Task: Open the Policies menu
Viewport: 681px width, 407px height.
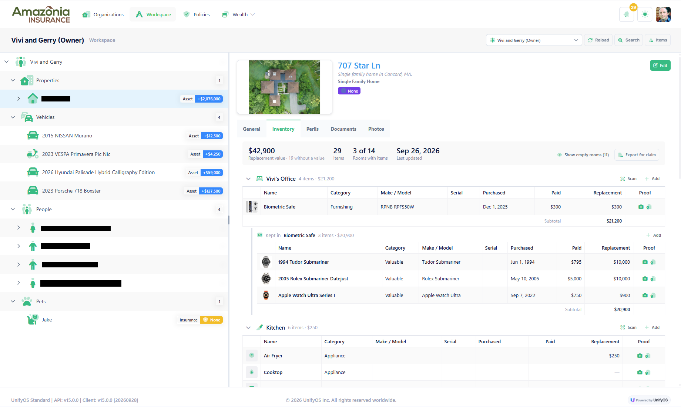Action: tap(197, 14)
